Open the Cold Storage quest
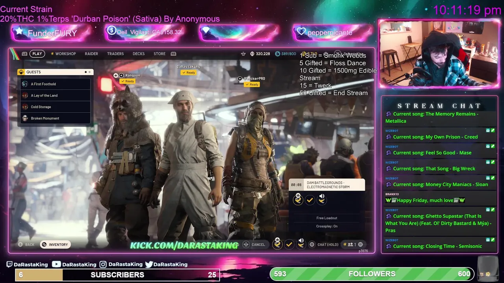Screen dimensions: 504x283 (56, 107)
